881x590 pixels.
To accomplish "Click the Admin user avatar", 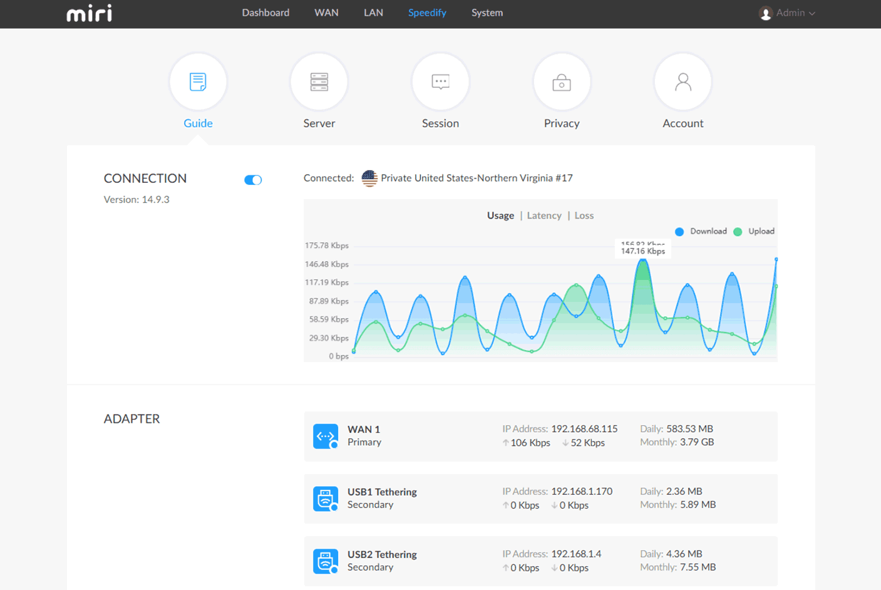I will point(765,13).
